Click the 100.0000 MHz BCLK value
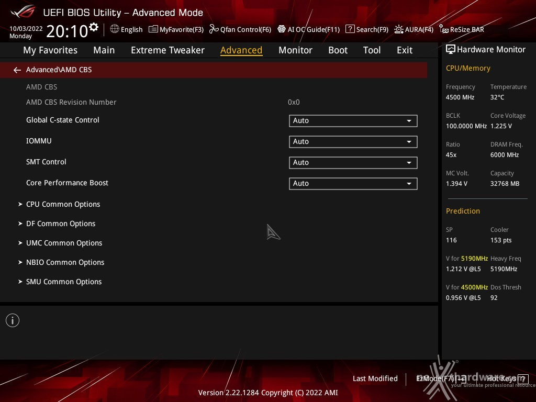536x402 pixels. pyautogui.click(x=466, y=126)
